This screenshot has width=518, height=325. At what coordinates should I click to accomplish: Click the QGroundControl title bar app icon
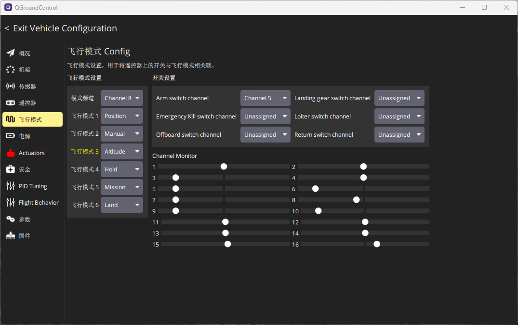point(8,7)
